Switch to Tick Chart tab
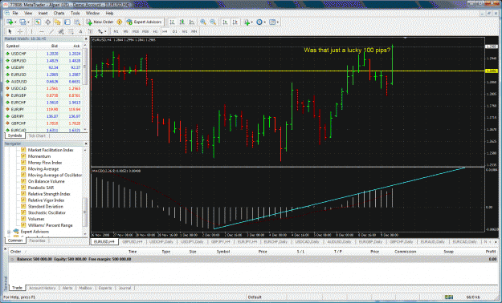Image resolution: width=502 pixels, height=303 pixels. [x=37, y=135]
